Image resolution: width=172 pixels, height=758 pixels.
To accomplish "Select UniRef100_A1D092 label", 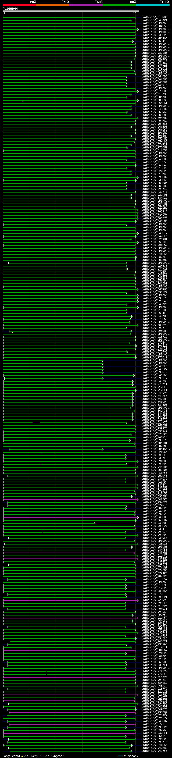I will point(154,94).
